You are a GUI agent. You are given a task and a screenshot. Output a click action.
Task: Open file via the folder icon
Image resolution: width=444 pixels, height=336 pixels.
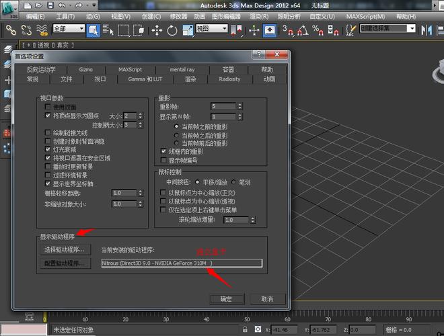point(39,5)
